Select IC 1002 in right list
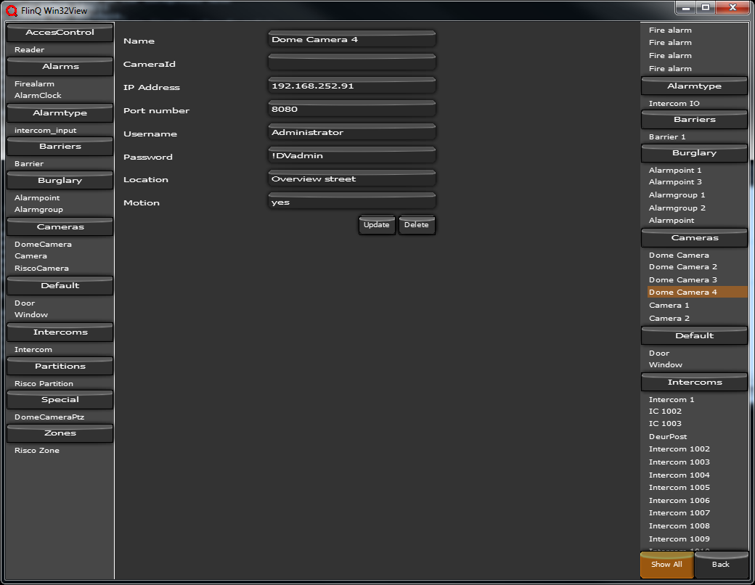755x585 pixels. 665,412
